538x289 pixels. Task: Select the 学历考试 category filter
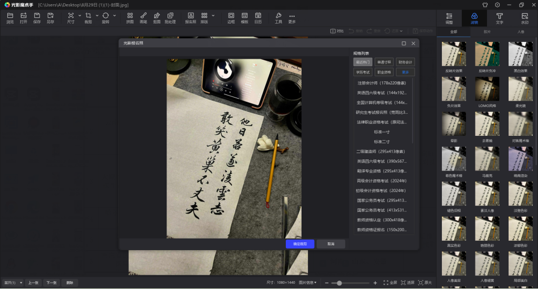tap(363, 72)
